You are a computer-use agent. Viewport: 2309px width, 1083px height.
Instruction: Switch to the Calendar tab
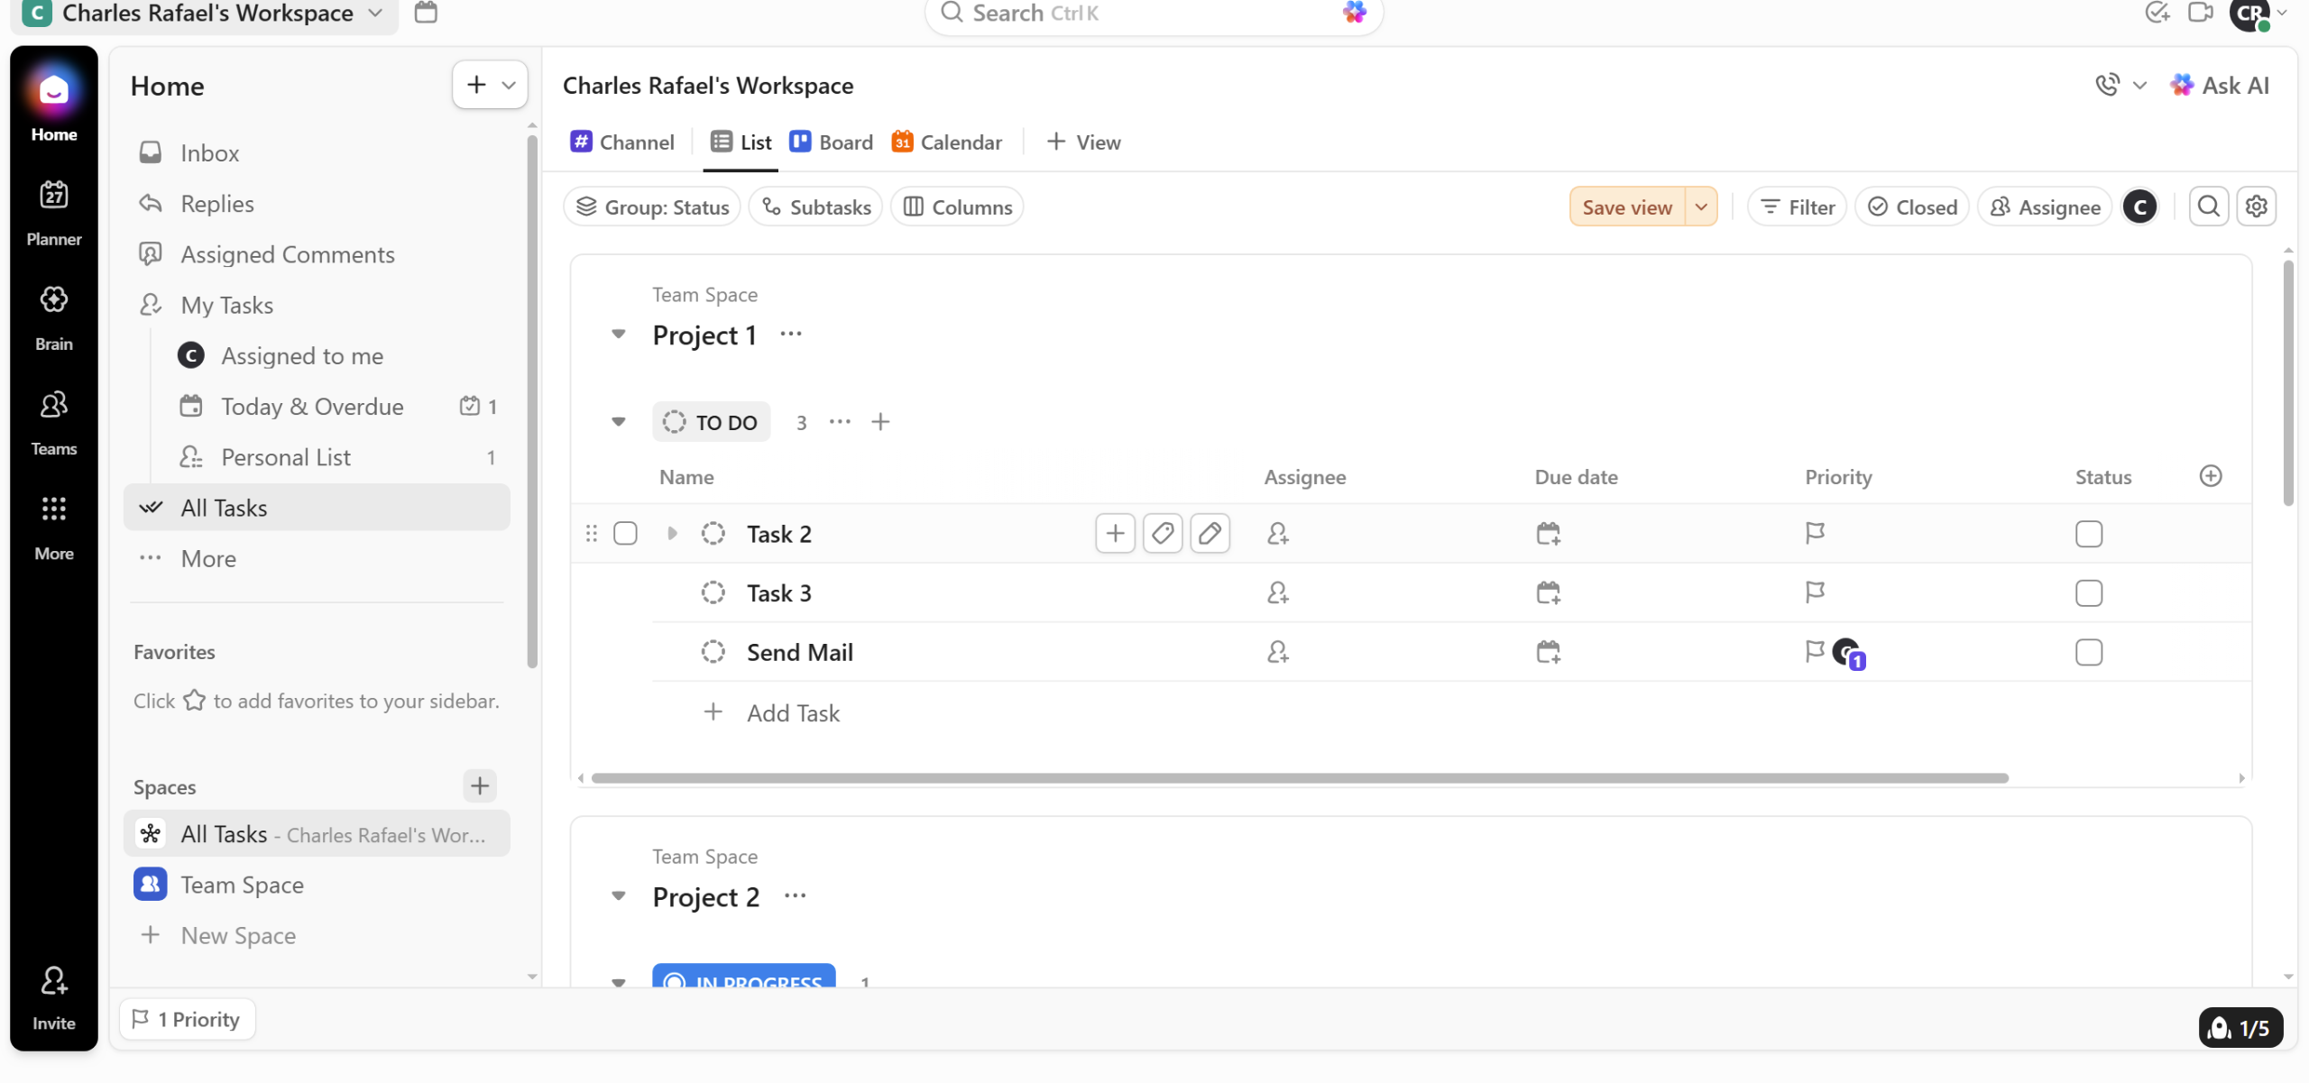point(946,142)
